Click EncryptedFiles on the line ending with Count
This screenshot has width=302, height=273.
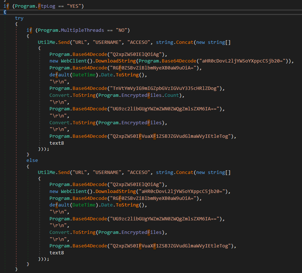(142, 95)
